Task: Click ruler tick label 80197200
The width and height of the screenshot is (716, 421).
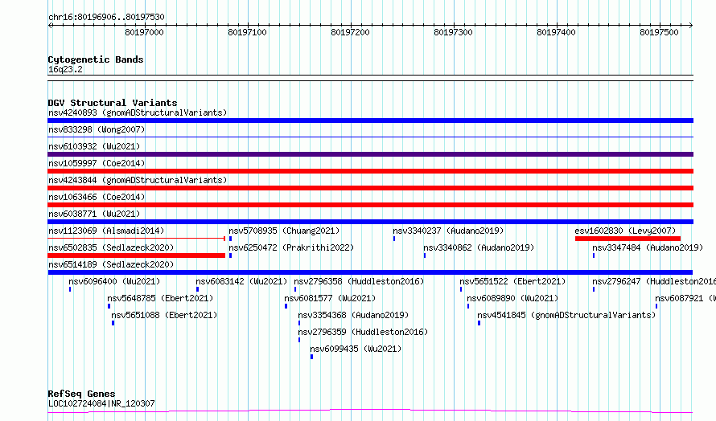Action: (x=350, y=32)
